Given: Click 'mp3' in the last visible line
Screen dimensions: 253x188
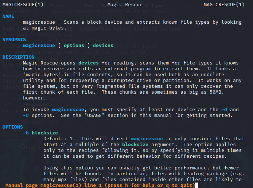Looking at the screenshot, I should (x=62, y=180).
